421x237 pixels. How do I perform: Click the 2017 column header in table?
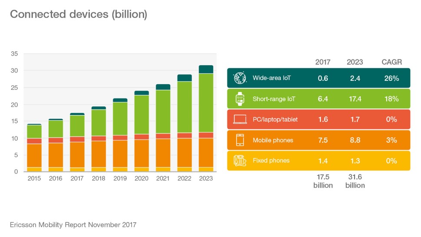tap(322, 62)
